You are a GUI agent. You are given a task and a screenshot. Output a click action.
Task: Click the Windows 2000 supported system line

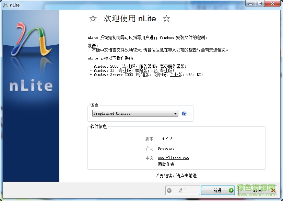[x=138, y=66]
